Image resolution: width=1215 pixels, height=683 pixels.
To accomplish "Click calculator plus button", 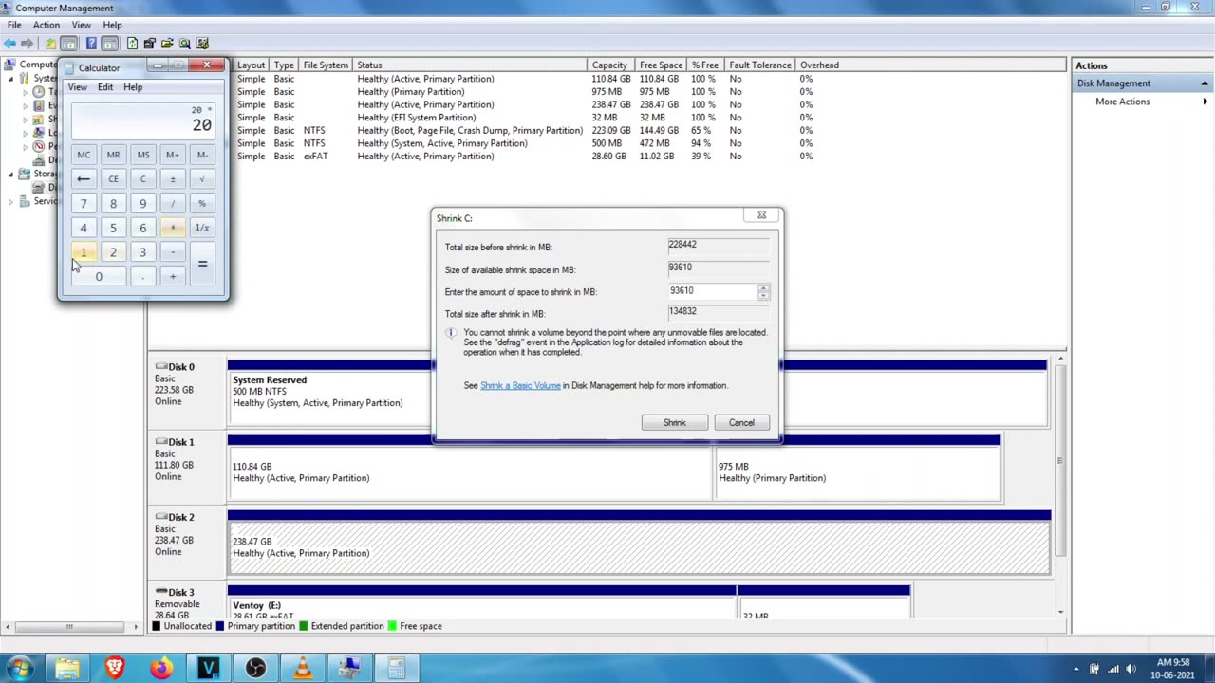I will 173,276.
